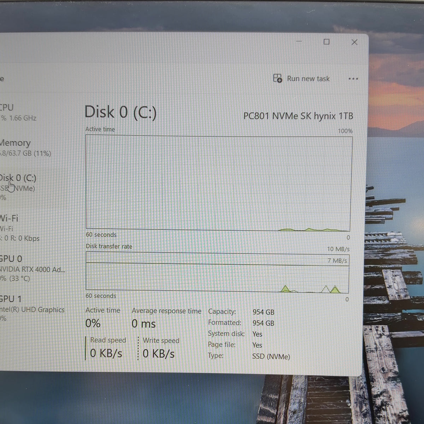Click the Disk 0 (C:) heading
The image size is (424, 424).
coord(120,112)
